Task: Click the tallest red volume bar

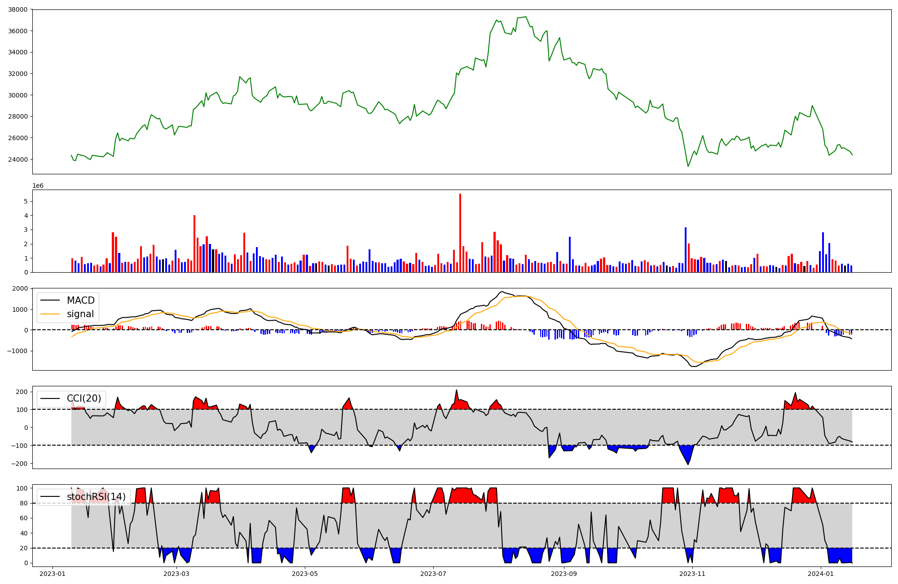Action: [x=460, y=233]
